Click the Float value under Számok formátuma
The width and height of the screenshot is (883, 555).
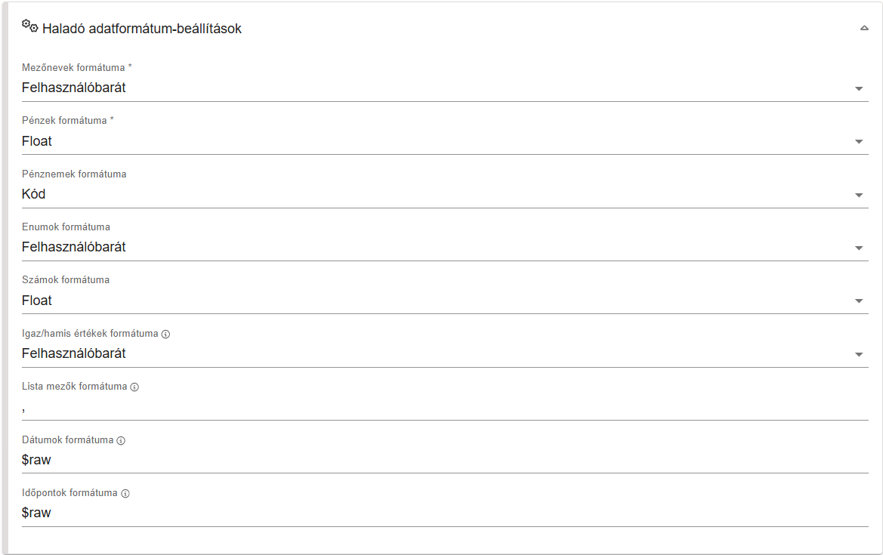37,301
